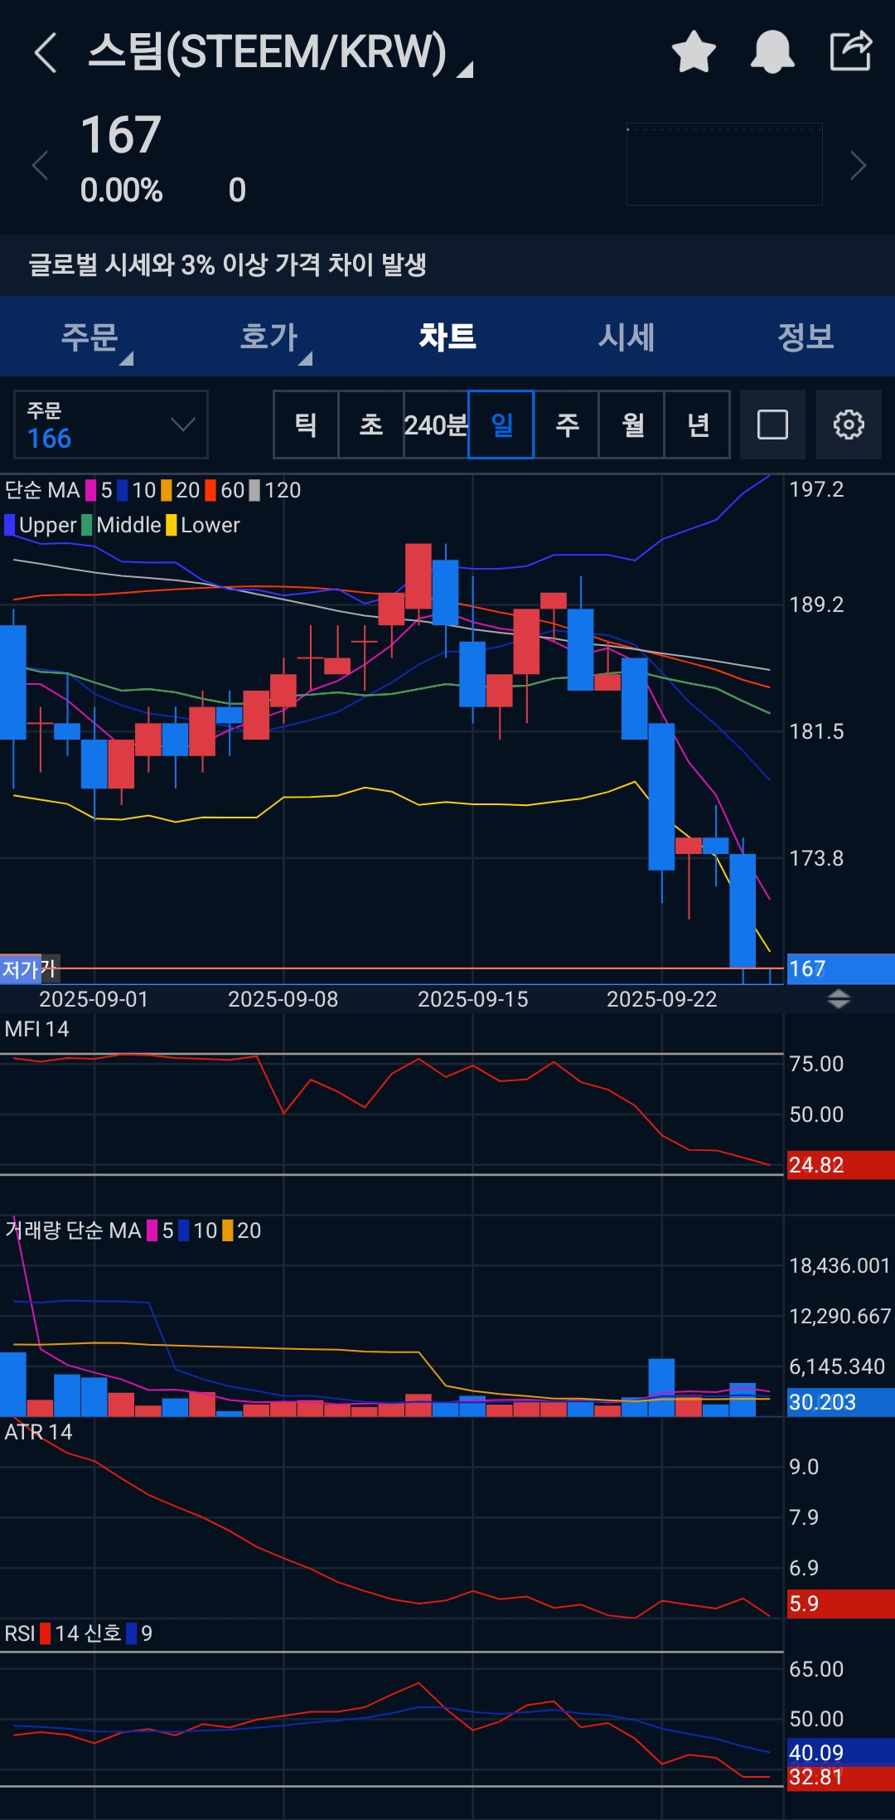This screenshot has width=895, height=1820.
Task: Tap the Middle band legend label
Action: [x=128, y=525]
